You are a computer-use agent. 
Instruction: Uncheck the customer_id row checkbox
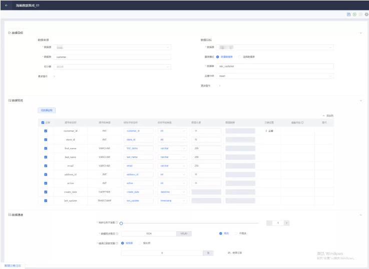click(x=46, y=131)
